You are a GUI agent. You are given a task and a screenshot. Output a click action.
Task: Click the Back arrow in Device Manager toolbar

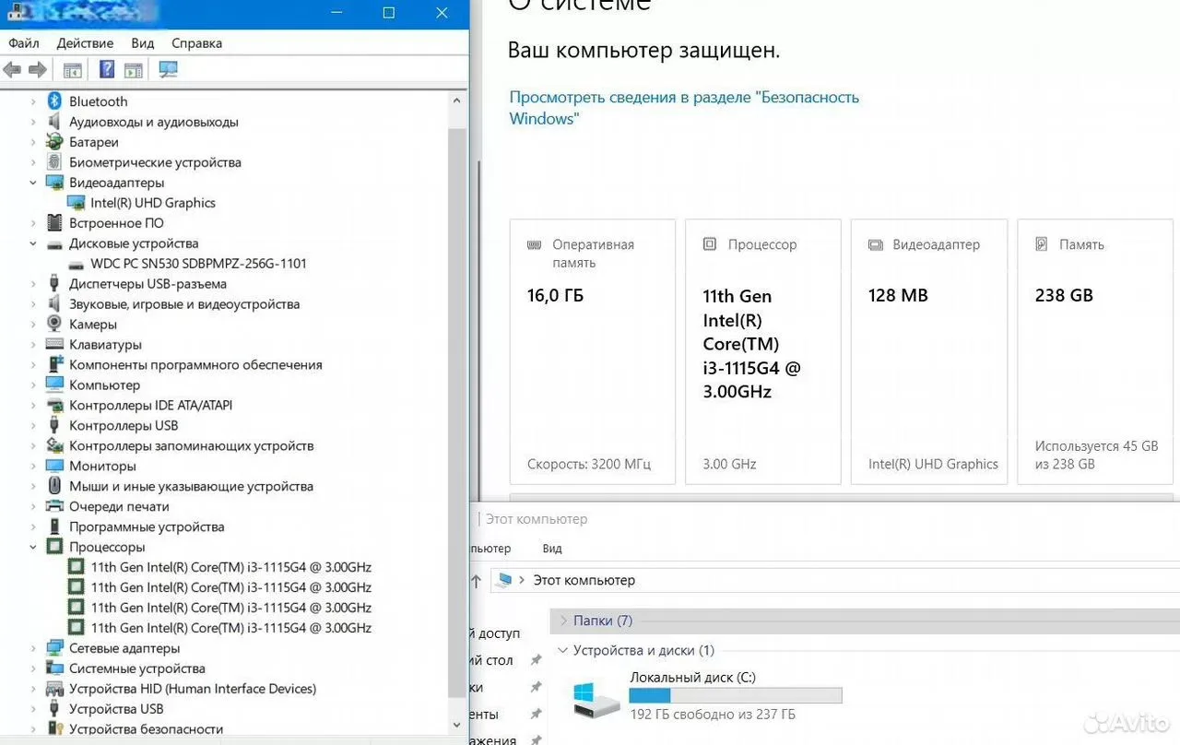click(12, 70)
